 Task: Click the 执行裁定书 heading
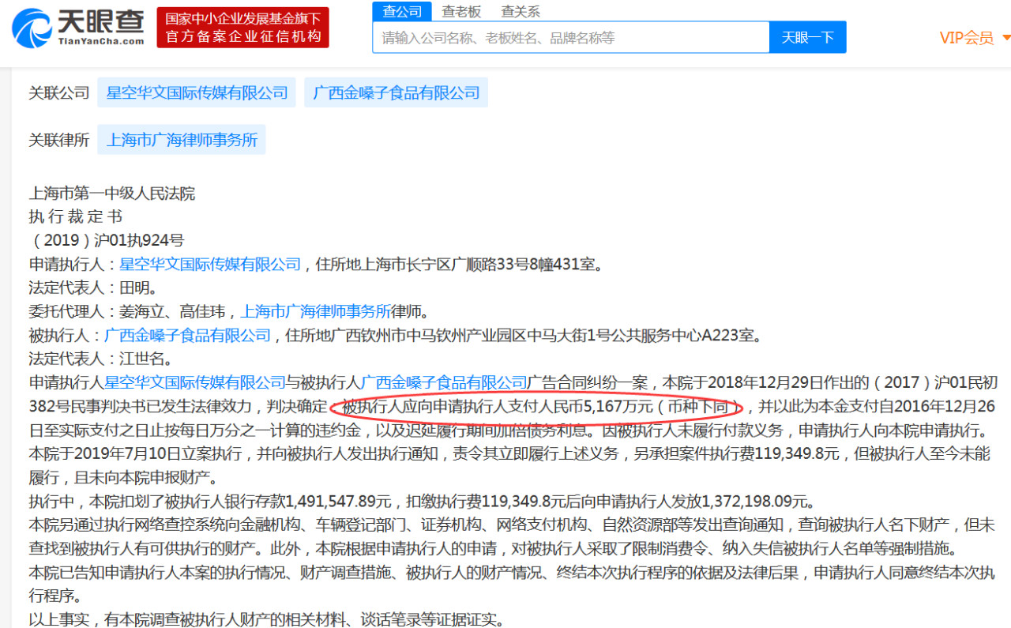pyautogui.click(x=75, y=216)
